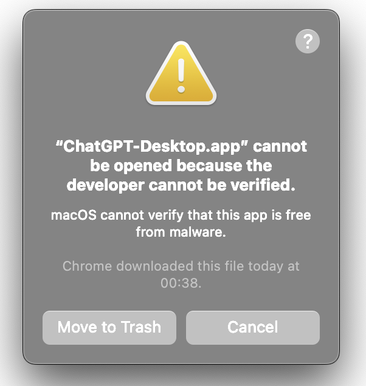Click the word "developer" in the heading

[105, 186]
